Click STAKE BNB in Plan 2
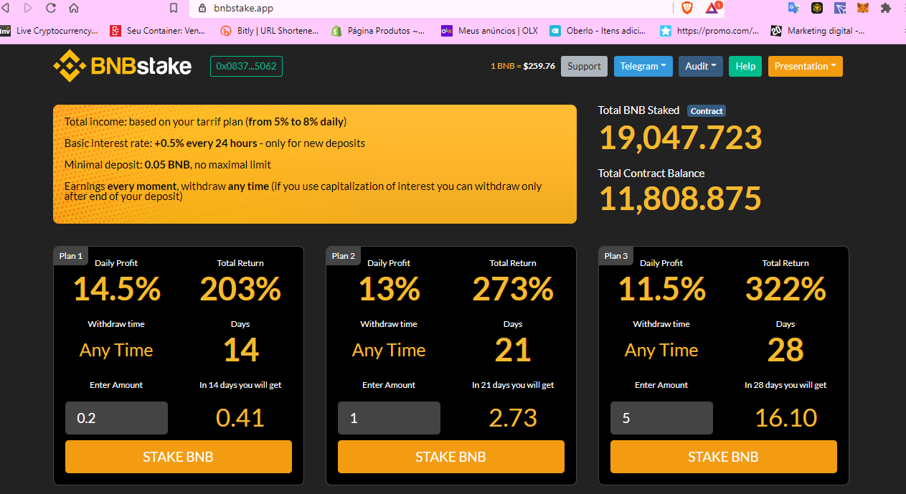906x494 pixels. coord(451,457)
